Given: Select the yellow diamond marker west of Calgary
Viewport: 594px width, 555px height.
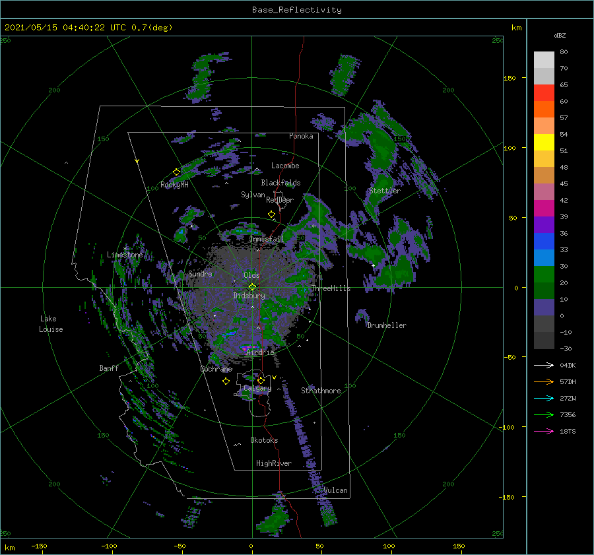Looking at the screenshot, I should (x=226, y=381).
